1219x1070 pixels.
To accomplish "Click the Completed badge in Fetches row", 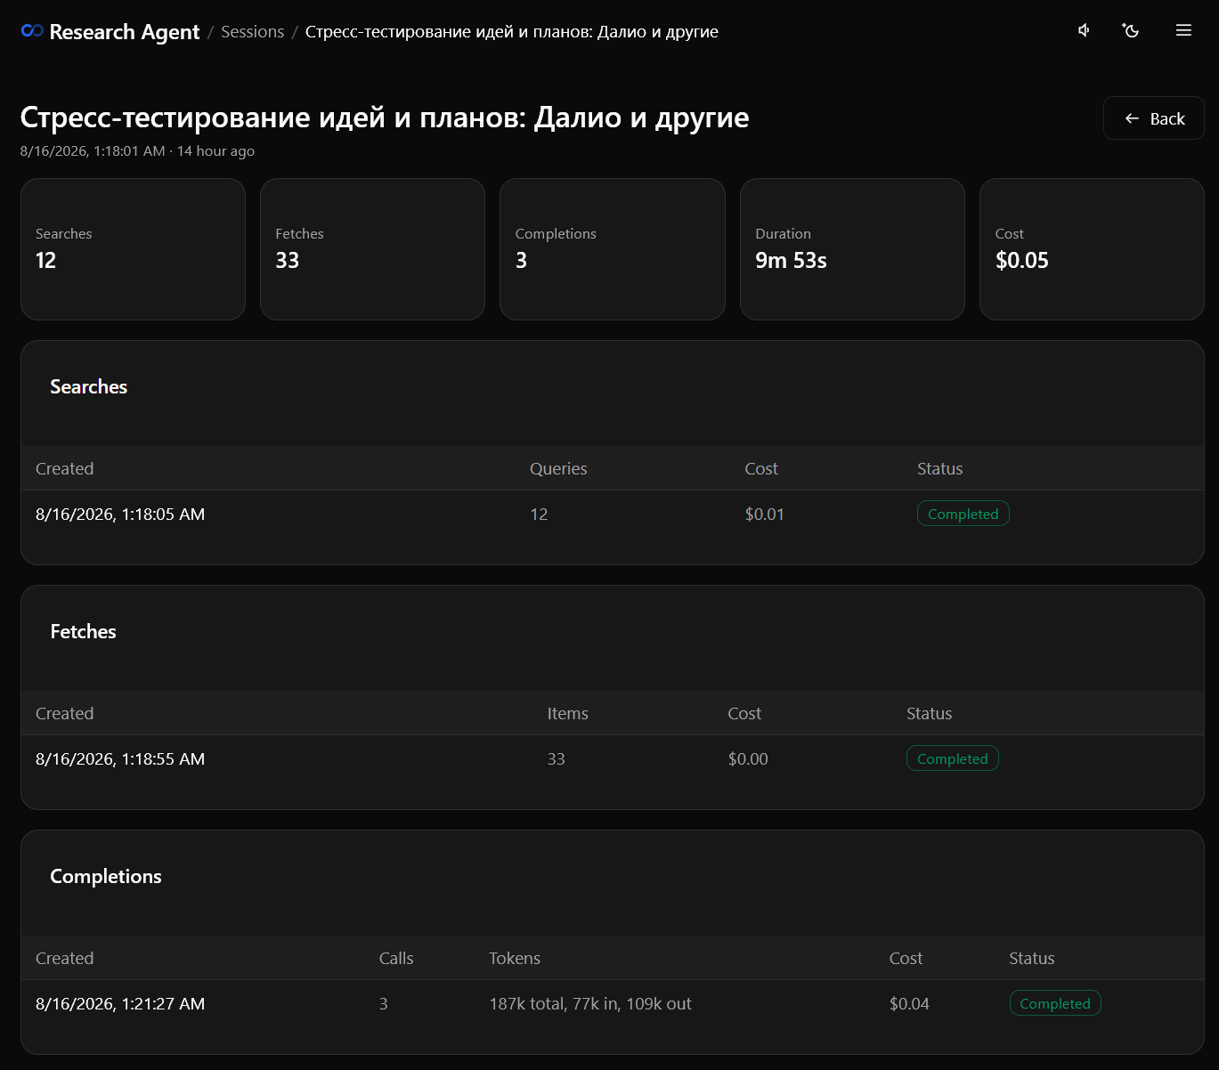I will pos(953,758).
